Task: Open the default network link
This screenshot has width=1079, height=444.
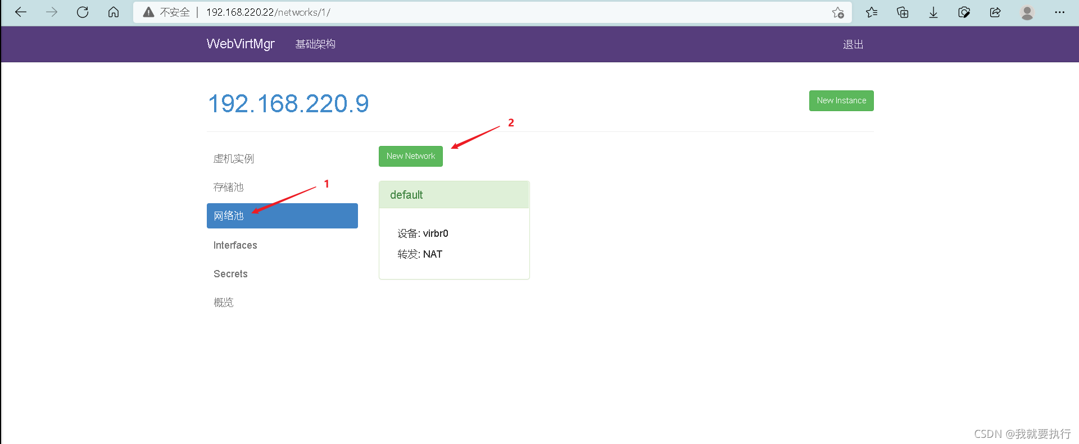Action: pyautogui.click(x=406, y=195)
